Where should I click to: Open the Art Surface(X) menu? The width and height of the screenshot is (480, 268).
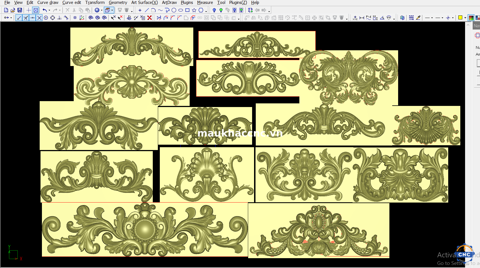(145, 3)
